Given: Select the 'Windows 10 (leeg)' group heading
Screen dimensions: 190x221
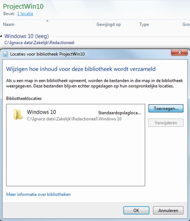Looking at the screenshot, I should coord(26,36).
